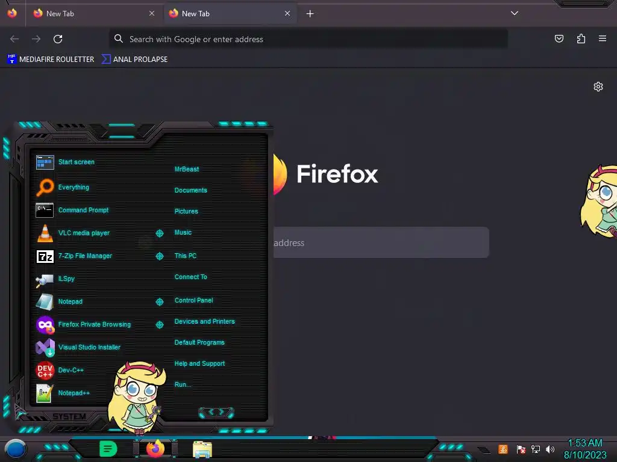Select Connect To in the start menu

pos(191,277)
